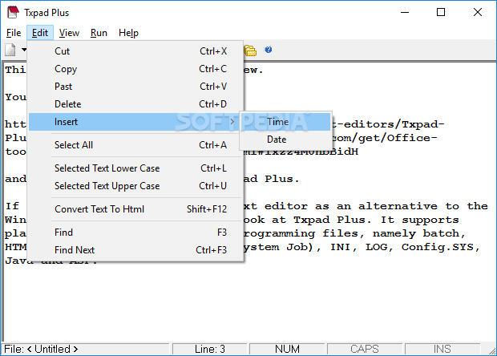Click the INS status indicator
Screen dimensions: 497x356
tap(442, 349)
